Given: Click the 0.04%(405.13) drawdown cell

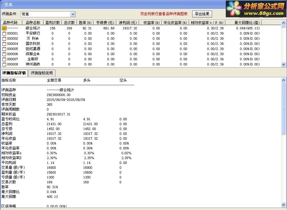Looking at the screenshot, I should click(248, 28).
